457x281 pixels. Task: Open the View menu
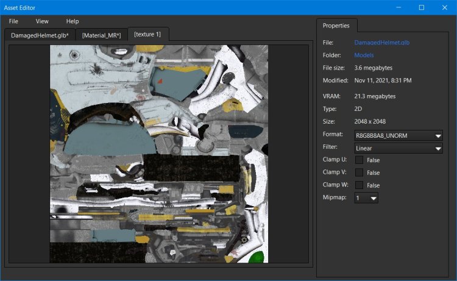point(42,21)
